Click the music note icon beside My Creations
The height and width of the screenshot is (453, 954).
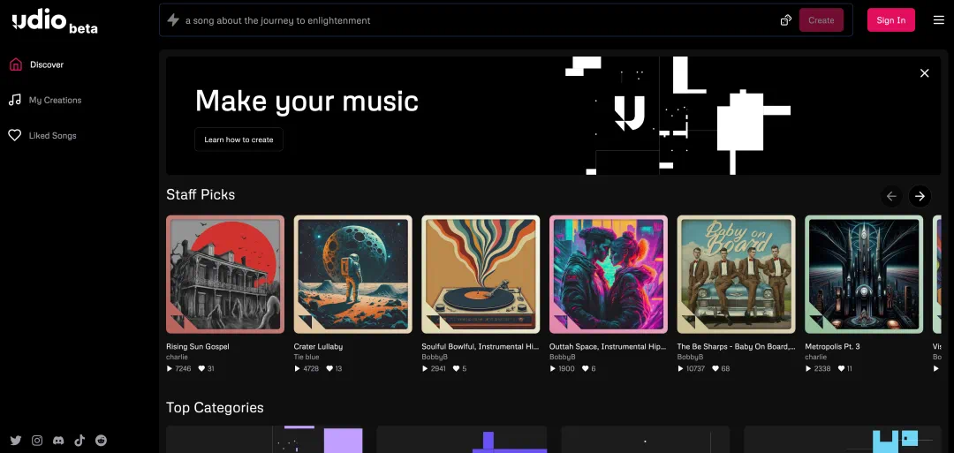[15, 100]
